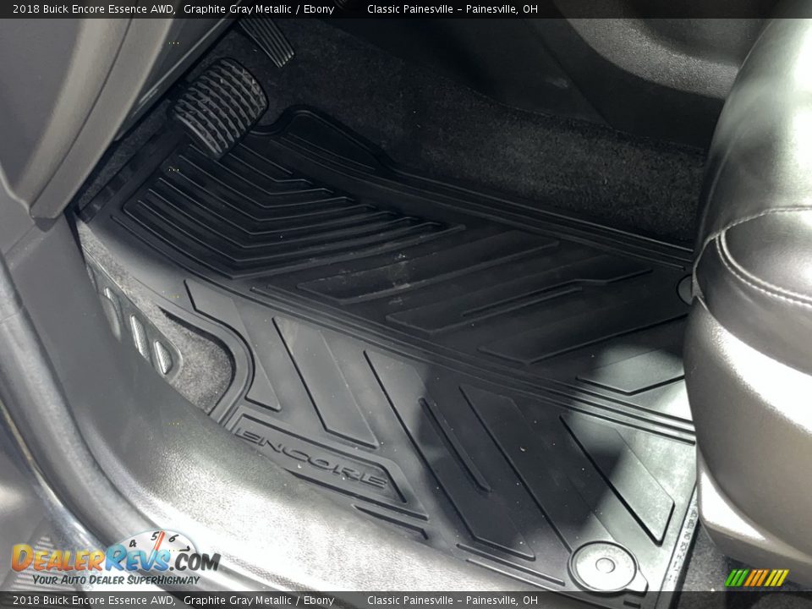Click "2018 Buick Encore Essence AWD" in bottom caption
This screenshot has height=609, width=812.
(94, 601)
